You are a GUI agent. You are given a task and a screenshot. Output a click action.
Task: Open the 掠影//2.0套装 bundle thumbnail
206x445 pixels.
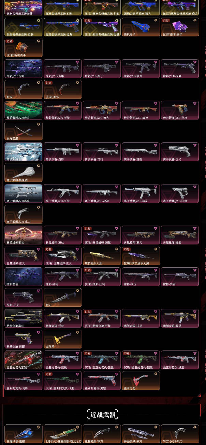[x=24, y=68]
